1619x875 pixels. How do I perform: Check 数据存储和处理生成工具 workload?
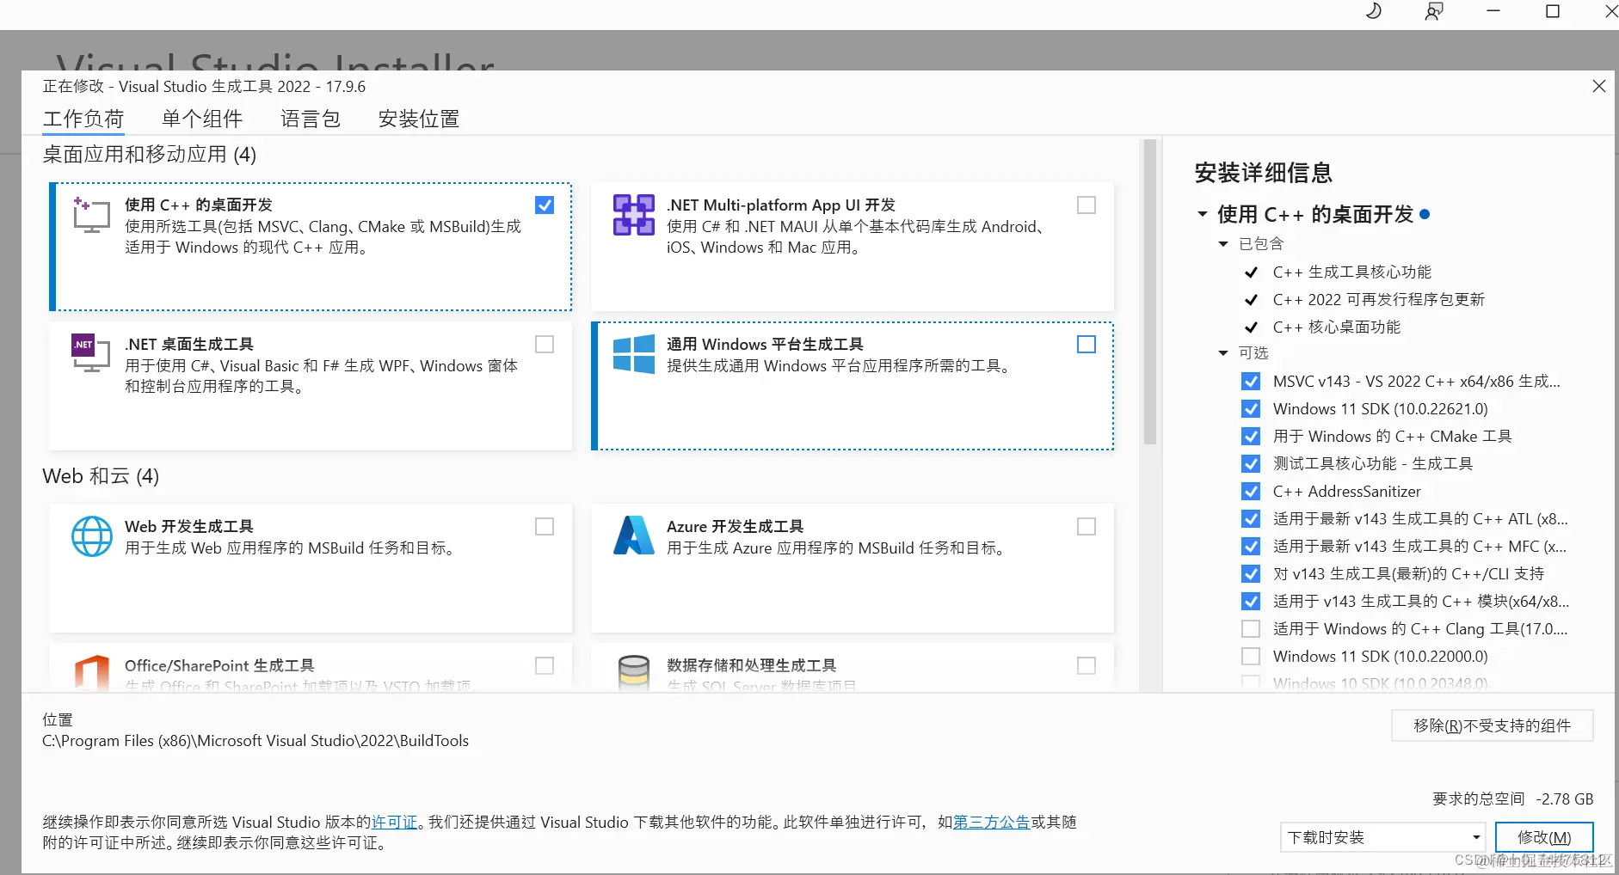point(1087,666)
